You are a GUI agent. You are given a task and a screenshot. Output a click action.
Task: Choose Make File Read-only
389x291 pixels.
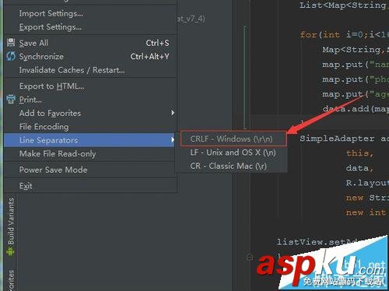[x=90, y=153]
